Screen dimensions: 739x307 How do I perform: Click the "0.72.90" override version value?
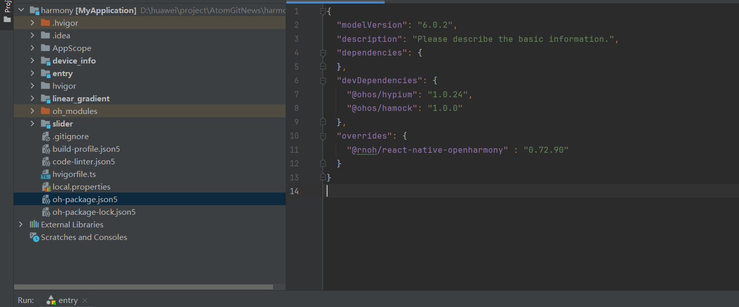point(546,150)
